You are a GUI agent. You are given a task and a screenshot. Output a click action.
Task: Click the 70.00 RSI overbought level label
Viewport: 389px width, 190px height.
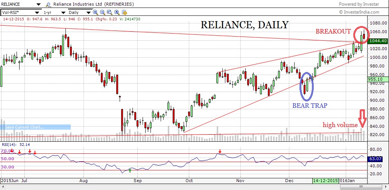(x=7, y=151)
